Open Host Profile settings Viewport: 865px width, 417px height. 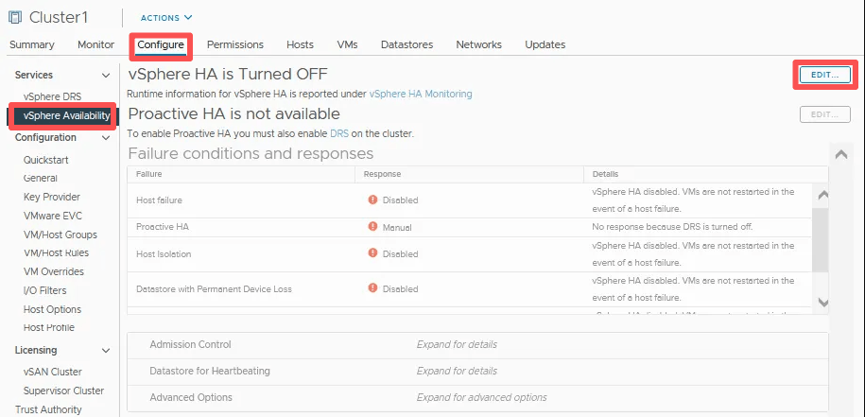(x=48, y=327)
